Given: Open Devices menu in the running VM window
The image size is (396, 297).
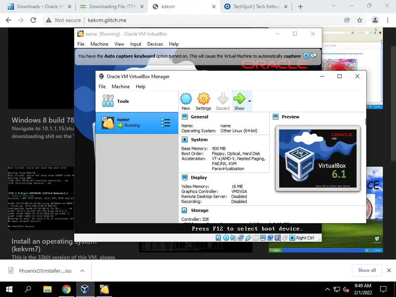Looking at the screenshot, I should click(155, 44).
